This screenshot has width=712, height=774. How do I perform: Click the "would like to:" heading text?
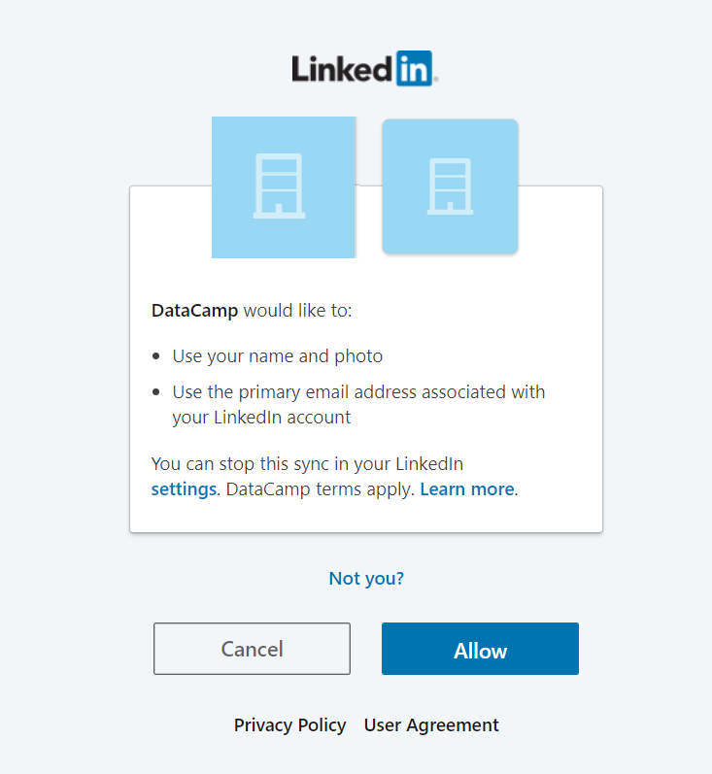[x=297, y=312]
